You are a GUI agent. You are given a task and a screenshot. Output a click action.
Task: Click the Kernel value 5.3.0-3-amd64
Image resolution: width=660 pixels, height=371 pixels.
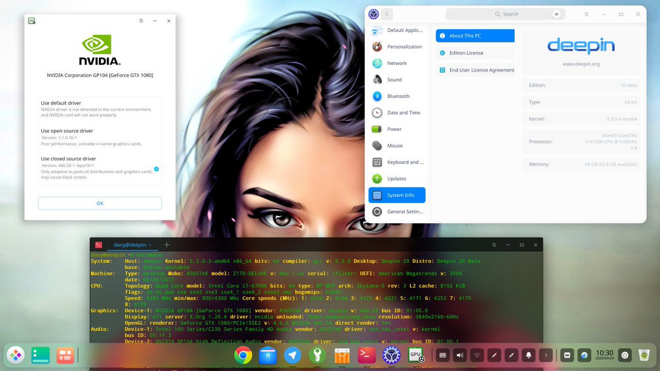pos(621,119)
